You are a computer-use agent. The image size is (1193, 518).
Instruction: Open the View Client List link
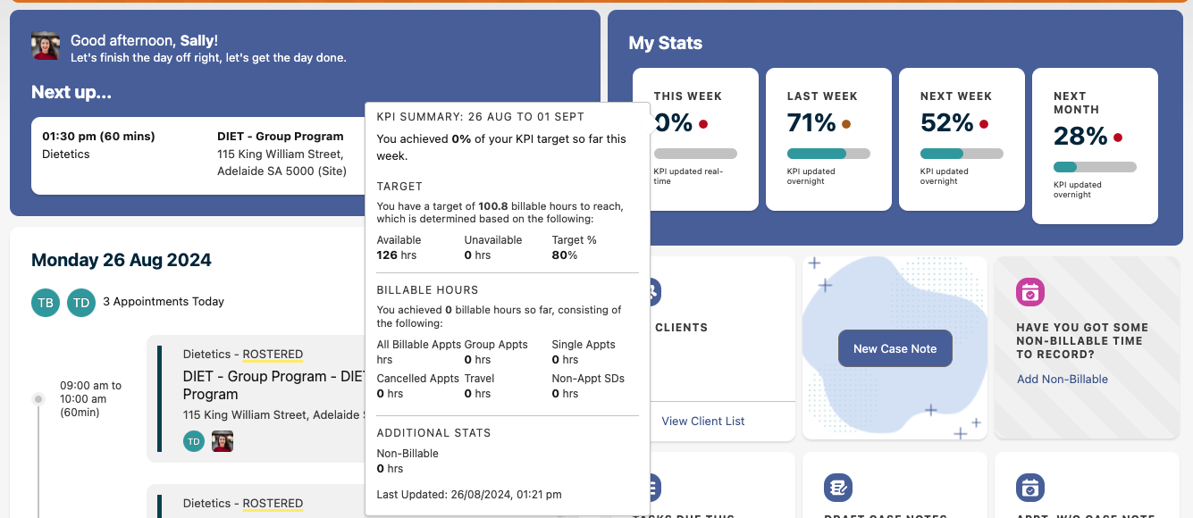702,421
